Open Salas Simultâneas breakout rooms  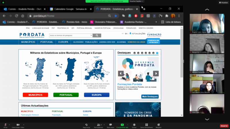coord(146,125)
